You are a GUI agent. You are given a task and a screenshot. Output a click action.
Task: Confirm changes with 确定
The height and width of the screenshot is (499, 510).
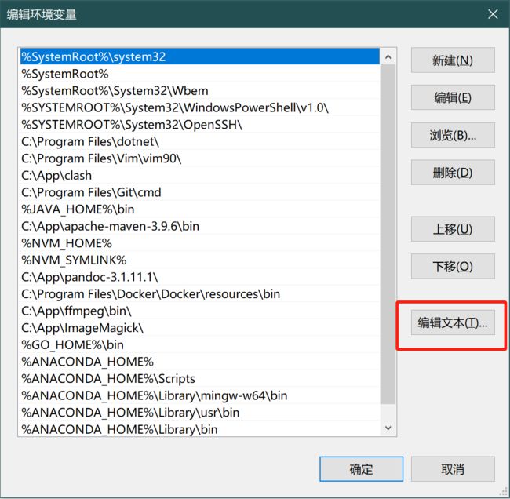point(362,469)
